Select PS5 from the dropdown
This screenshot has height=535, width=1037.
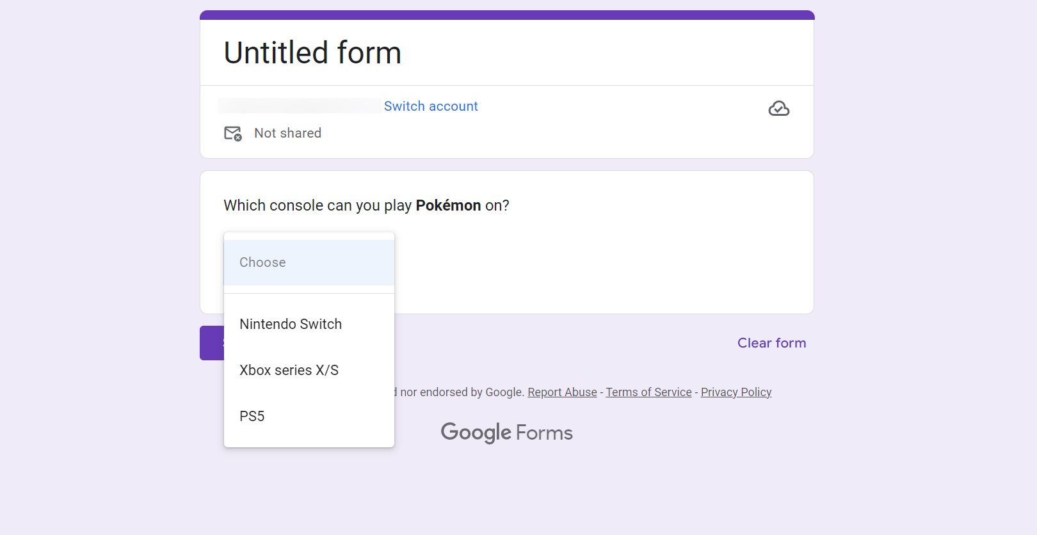[x=309, y=416]
